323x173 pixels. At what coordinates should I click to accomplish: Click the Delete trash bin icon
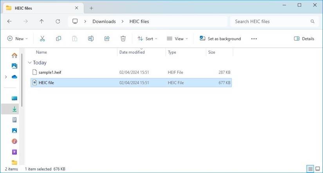coord(123,39)
